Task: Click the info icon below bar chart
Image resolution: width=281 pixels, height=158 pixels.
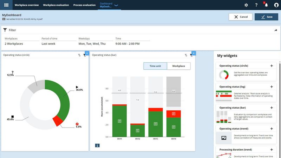Action: coord(97,145)
